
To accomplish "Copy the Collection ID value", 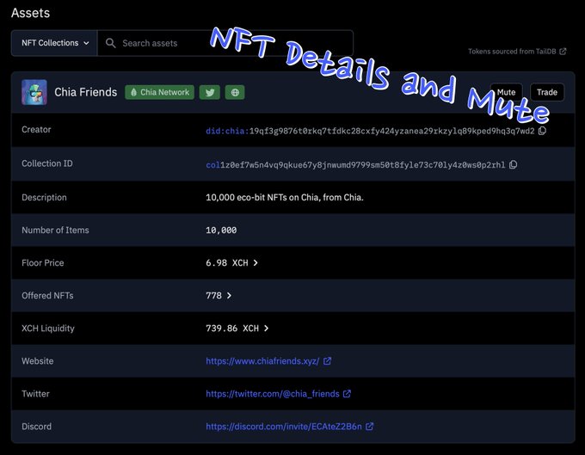I will pos(514,165).
